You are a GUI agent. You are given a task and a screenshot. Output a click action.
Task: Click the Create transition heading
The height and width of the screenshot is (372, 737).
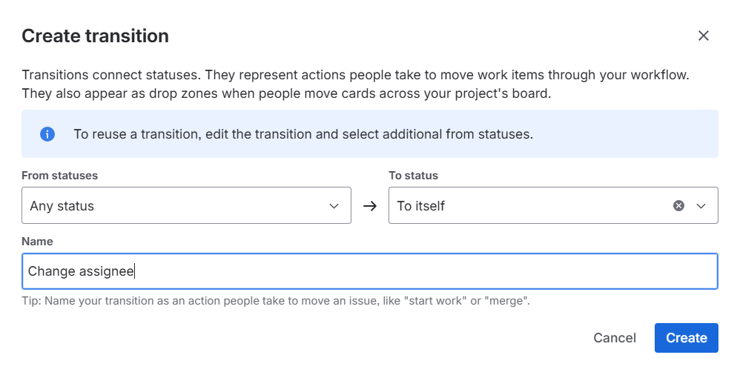point(96,36)
